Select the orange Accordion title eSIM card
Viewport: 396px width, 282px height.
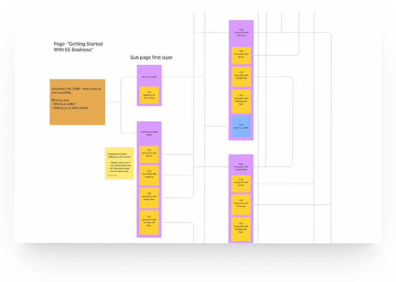coord(77,102)
